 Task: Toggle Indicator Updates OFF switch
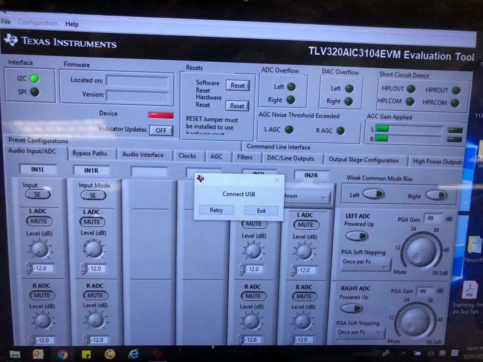(x=161, y=130)
